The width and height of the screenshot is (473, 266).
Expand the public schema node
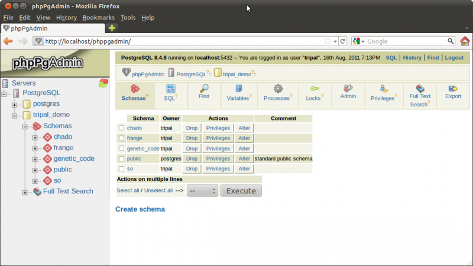(35, 170)
